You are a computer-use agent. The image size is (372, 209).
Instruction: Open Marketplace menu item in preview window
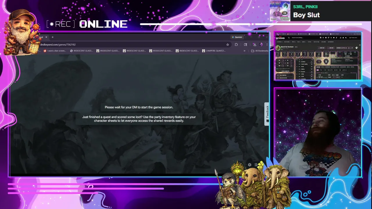tap(331, 42)
